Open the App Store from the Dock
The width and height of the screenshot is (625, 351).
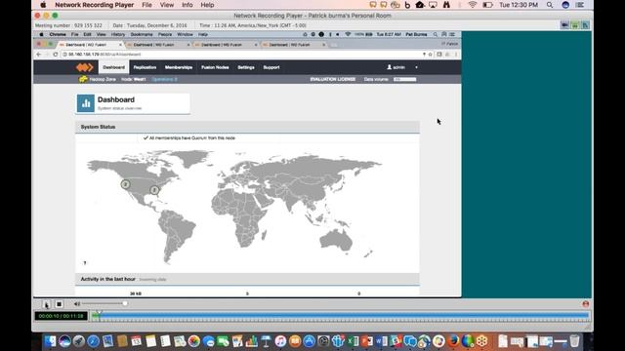[309, 341]
